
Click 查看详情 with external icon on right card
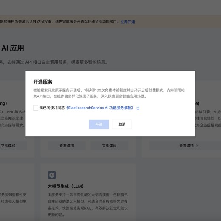[x=189, y=146]
